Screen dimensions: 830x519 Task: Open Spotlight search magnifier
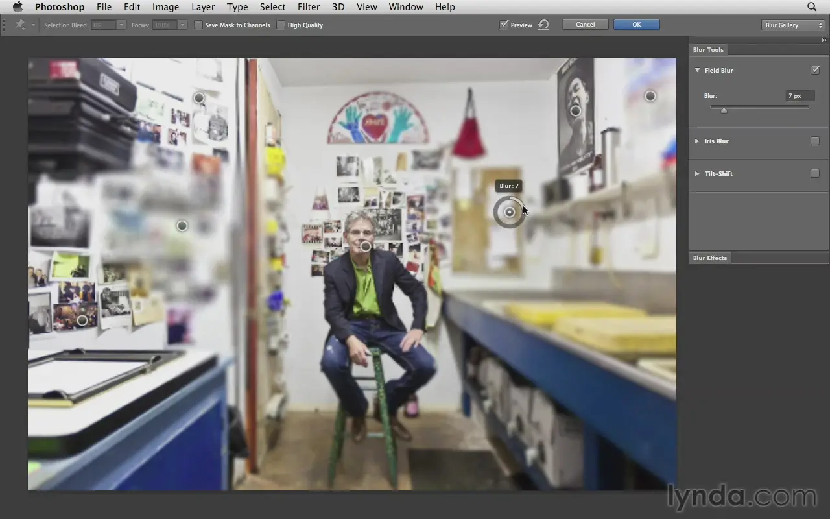(x=812, y=6)
